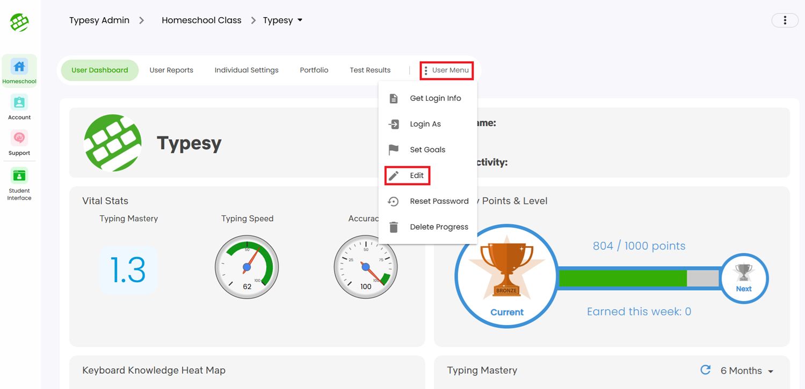The width and height of the screenshot is (805, 389).
Task: Click the Typing Mastery panel heading
Action: (482, 371)
